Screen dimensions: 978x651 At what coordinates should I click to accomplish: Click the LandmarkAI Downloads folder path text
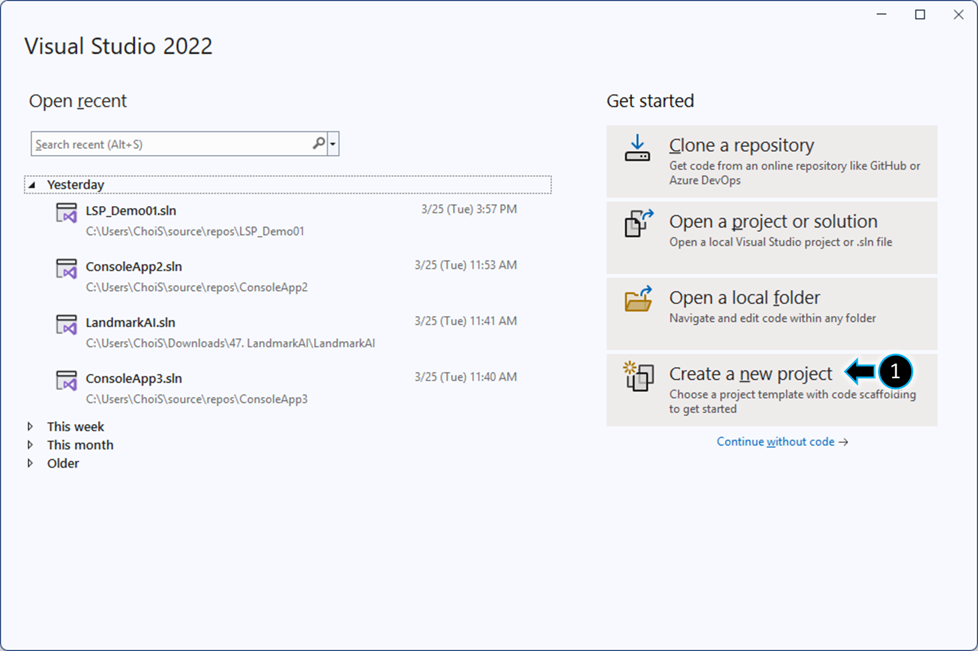click(x=230, y=343)
